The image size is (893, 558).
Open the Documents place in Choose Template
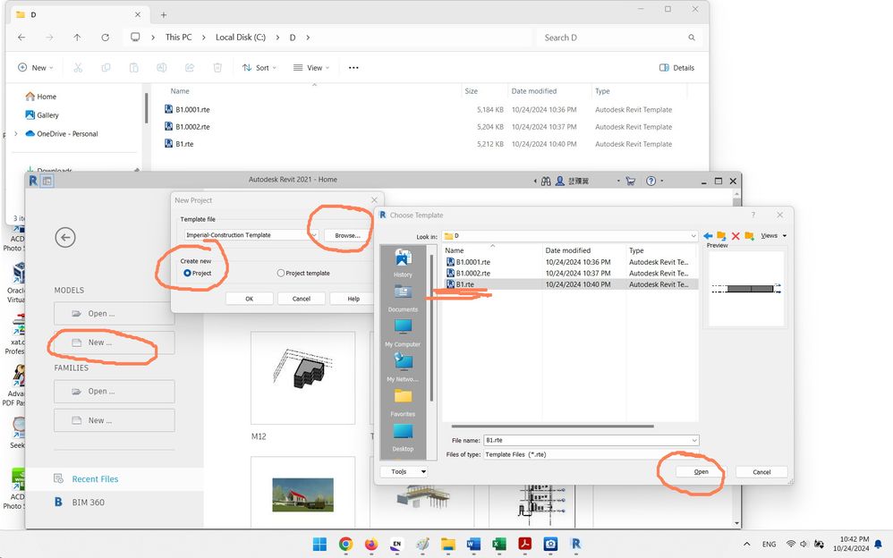point(403,298)
